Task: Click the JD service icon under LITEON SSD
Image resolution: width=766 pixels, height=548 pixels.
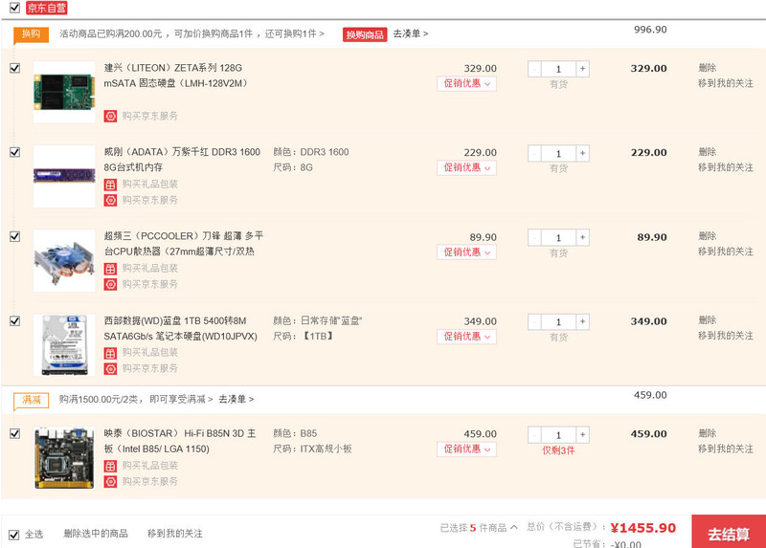Action: coord(110,116)
